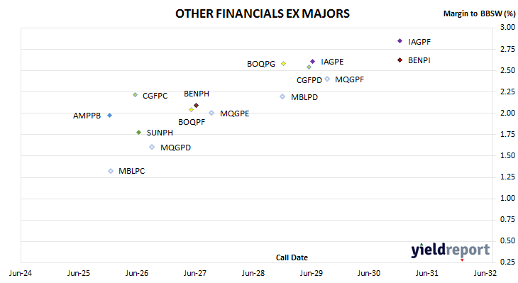The height and width of the screenshot is (283, 518).
Task: Click the BENPI dark red diamond marker
Action: click(399, 60)
